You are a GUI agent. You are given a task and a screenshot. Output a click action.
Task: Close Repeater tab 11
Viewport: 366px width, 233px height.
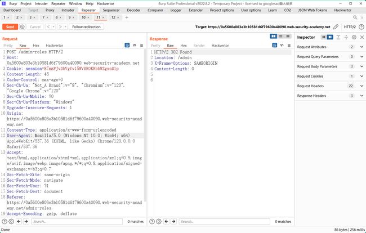pyautogui.click(x=103, y=17)
